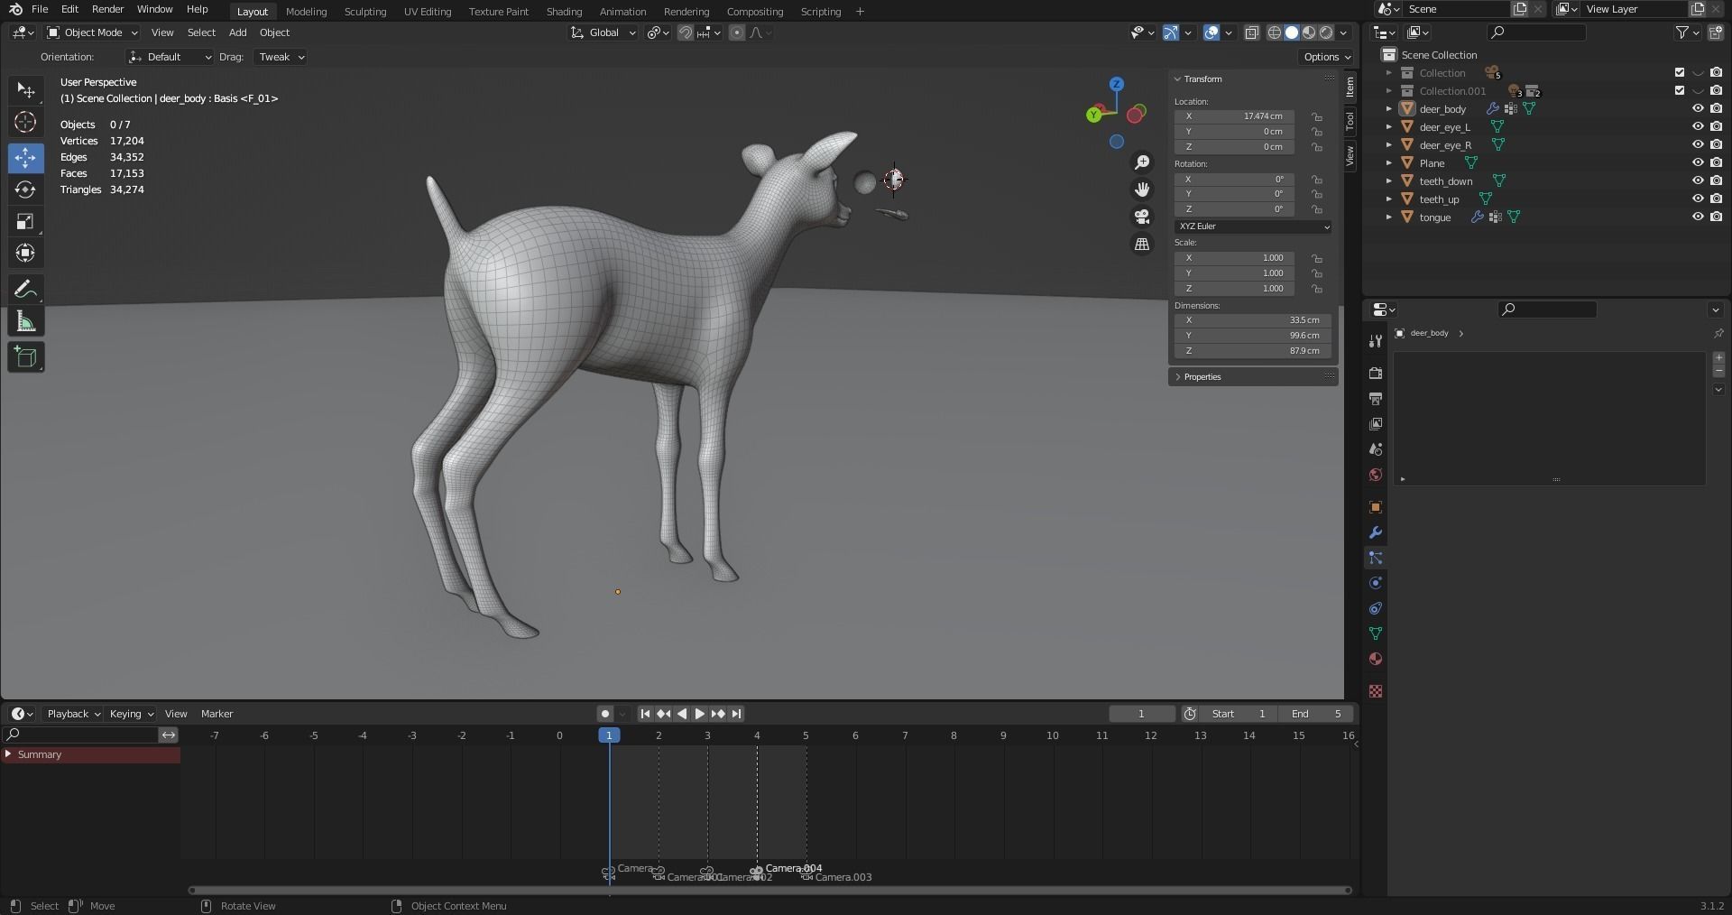Select the Move tool
The image size is (1732, 915).
pos(25,157)
